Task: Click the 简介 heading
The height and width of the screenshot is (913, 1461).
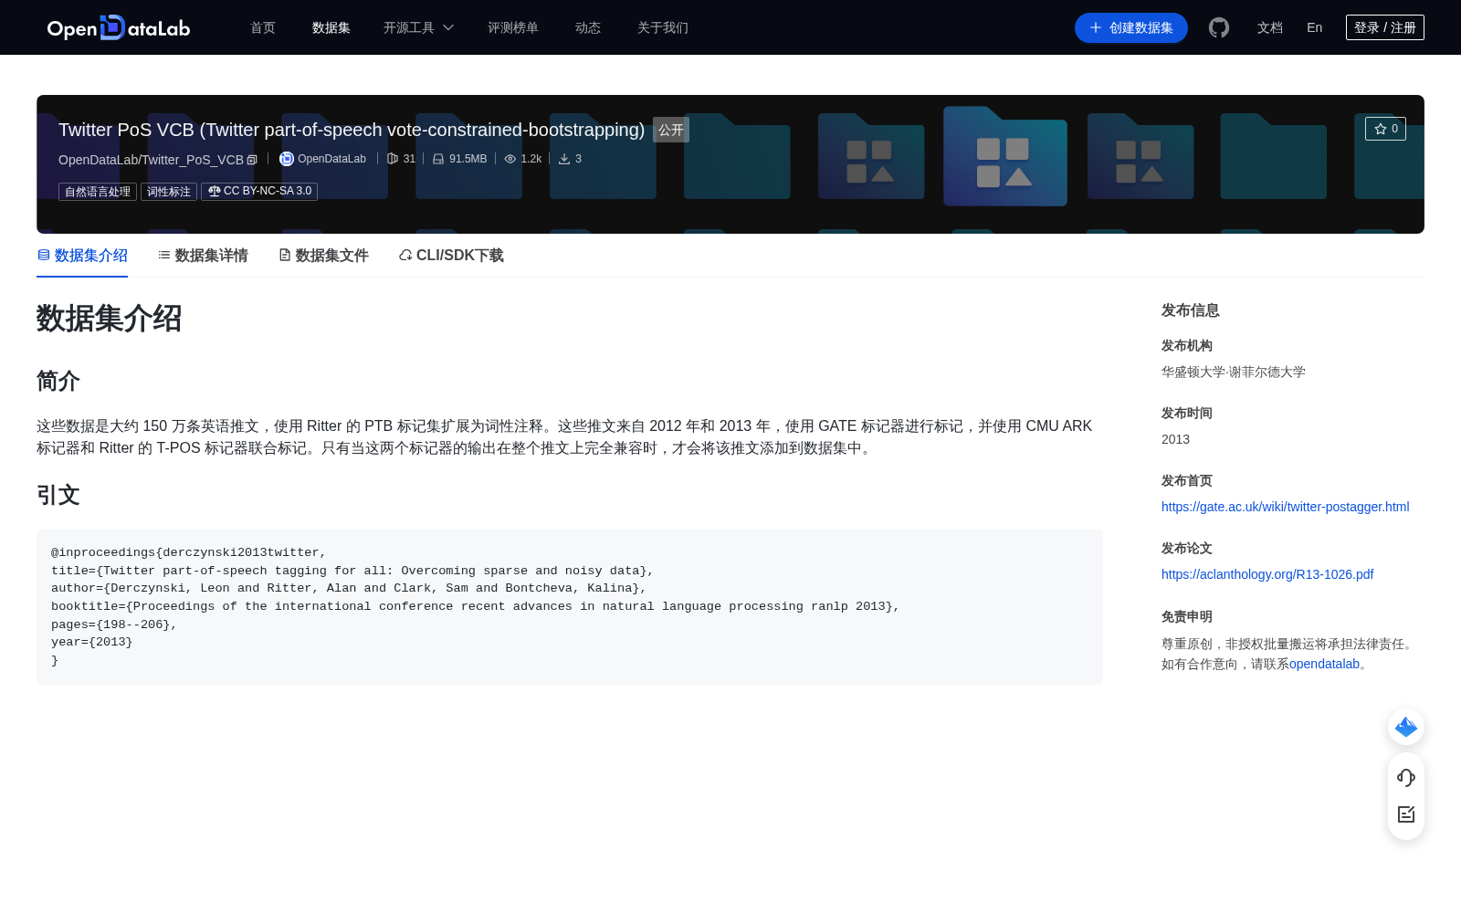Action: click(x=58, y=381)
